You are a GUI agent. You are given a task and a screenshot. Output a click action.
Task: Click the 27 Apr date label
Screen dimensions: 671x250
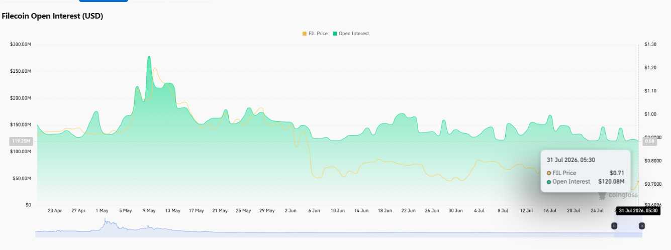click(x=78, y=211)
